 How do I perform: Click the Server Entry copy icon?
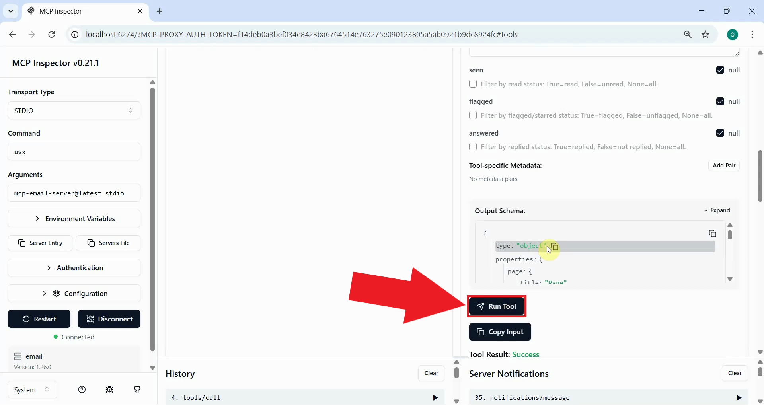coord(22,243)
